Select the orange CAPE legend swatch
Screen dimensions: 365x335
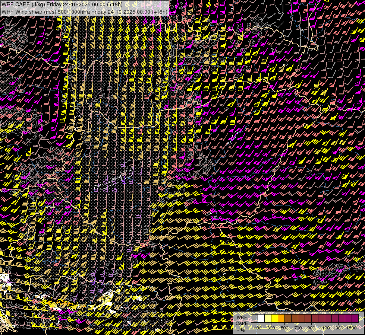point(281,318)
